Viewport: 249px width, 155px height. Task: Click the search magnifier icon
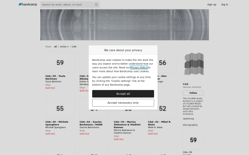click(x=96, y=5)
